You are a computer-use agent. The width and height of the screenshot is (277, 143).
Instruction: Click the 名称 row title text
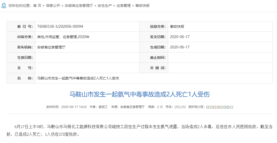click(78, 78)
